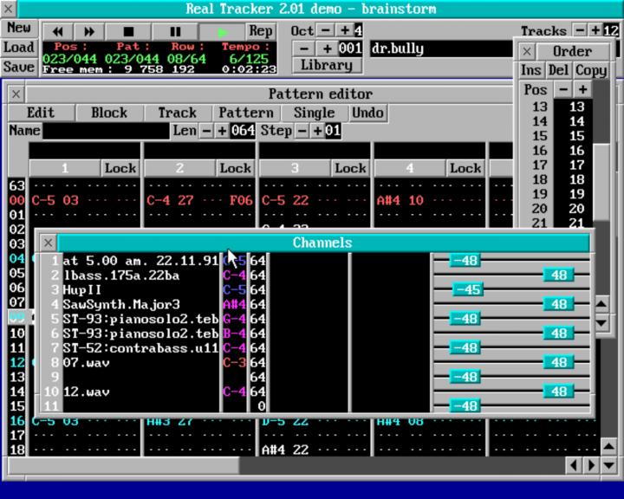The image size is (624, 499).
Task: Decrease the pattern Len value with minus
Action: point(206,131)
